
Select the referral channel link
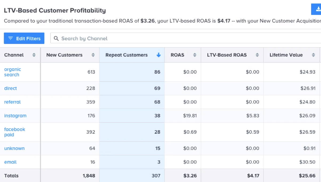pos(12,102)
